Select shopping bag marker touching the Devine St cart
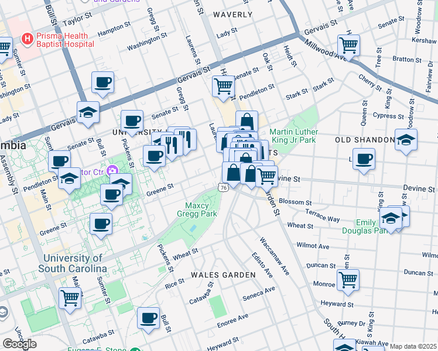 pos(249,176)
